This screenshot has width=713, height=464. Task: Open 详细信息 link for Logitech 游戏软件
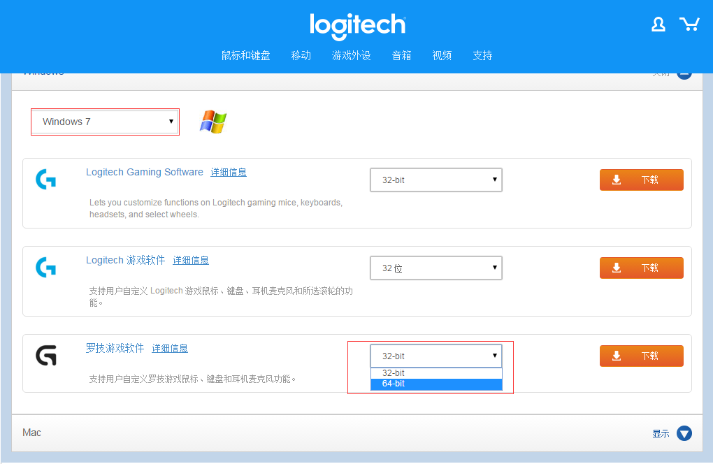pos(191,261)
